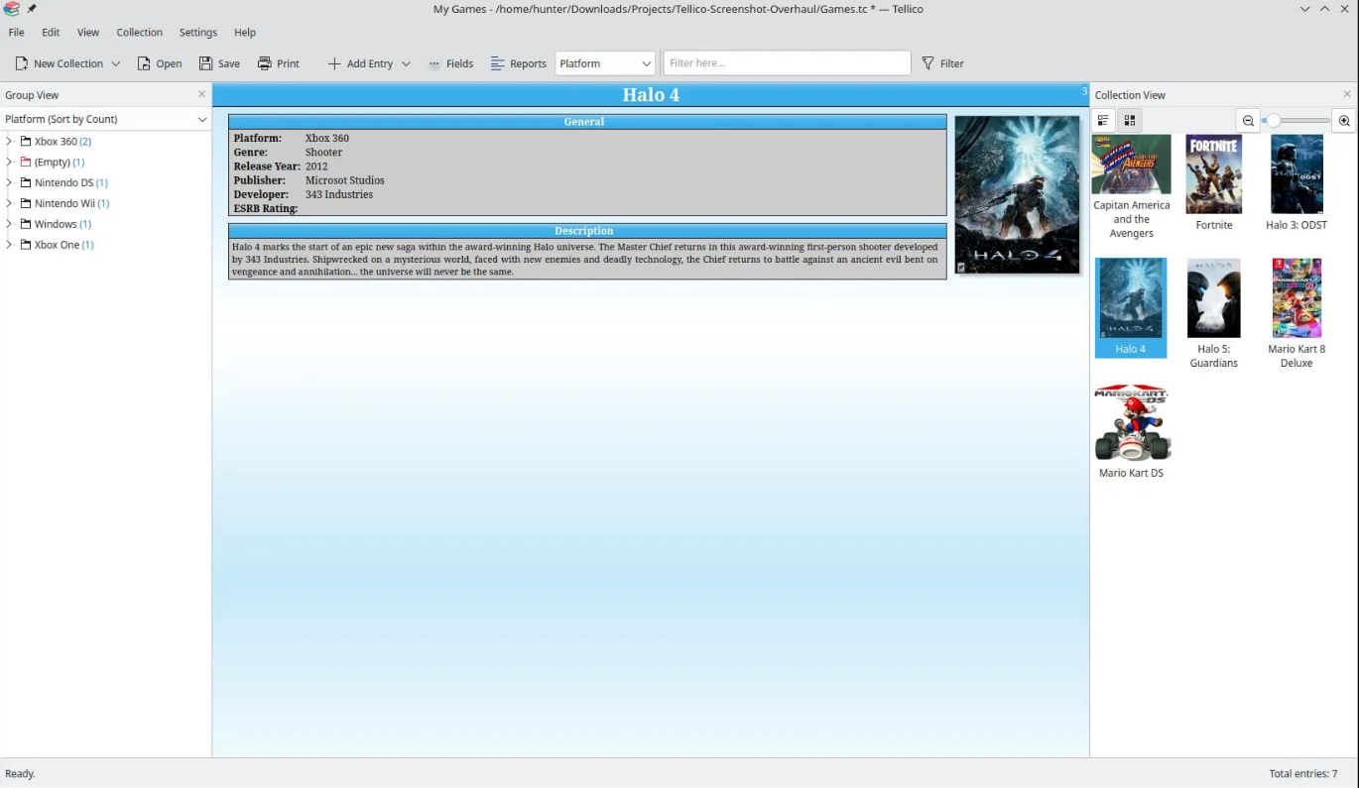The width and height of the screenshot is (1359, 788).
Task: Select the Halo 4 thumbnail in Collection View
Action: 1131,307
